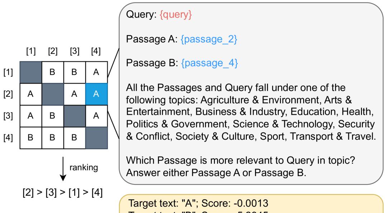Click row header [2] left of the matrix
Viewport: 386px width, 213px height.
[8, 94]
